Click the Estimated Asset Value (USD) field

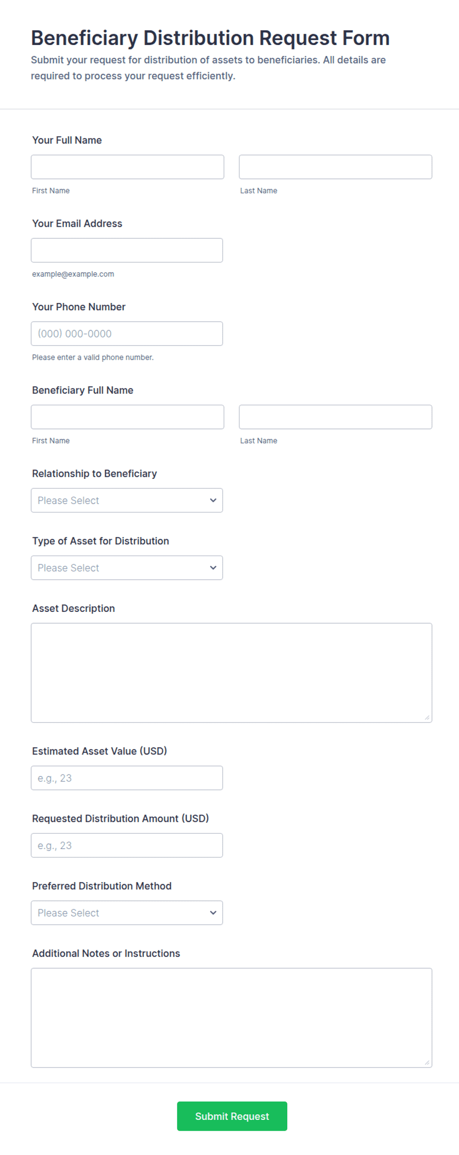coord(127,778)
